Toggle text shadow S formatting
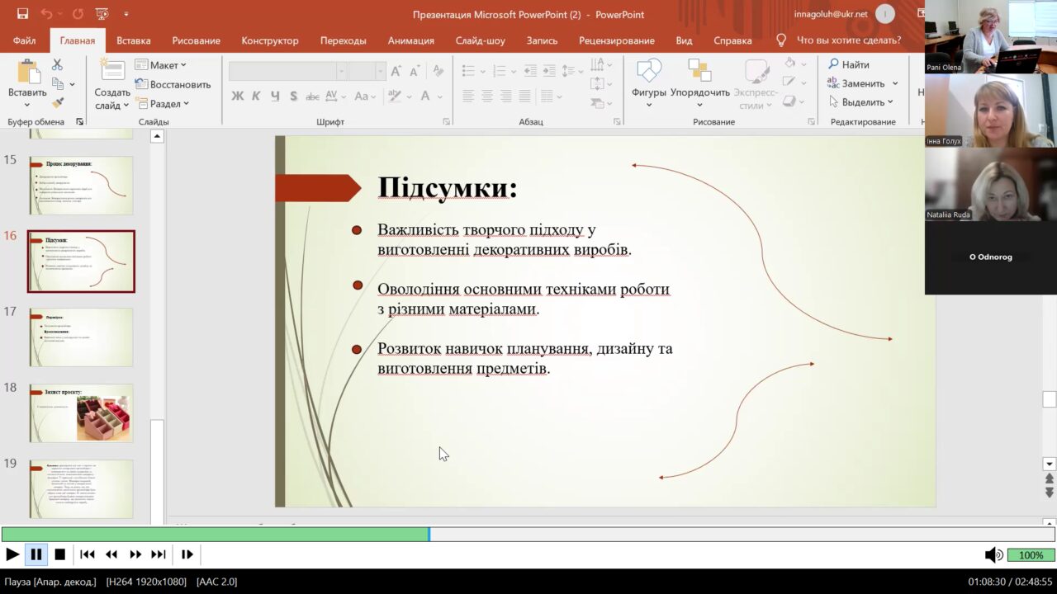This screenshot has width=1057, height=594. [293, 97]
